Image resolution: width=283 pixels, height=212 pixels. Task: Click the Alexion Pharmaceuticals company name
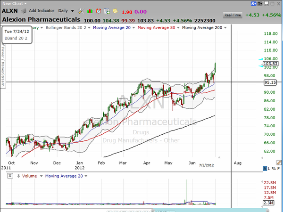pos(41,19)
